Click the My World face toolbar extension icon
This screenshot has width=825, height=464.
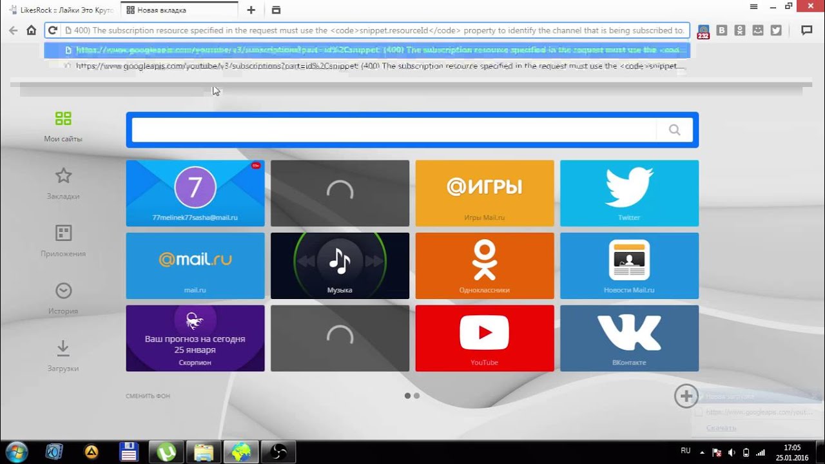coord(758,30)
